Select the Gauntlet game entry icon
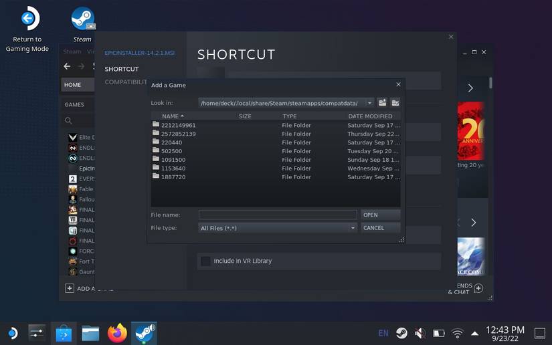The width and height of the screenshot is (552, 345). [73, 272]
